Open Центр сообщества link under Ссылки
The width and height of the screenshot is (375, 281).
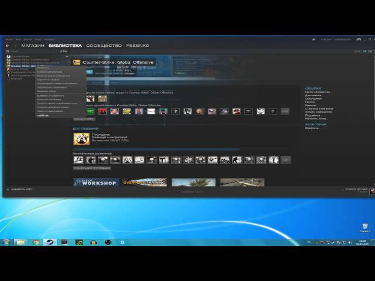(318, 92)
